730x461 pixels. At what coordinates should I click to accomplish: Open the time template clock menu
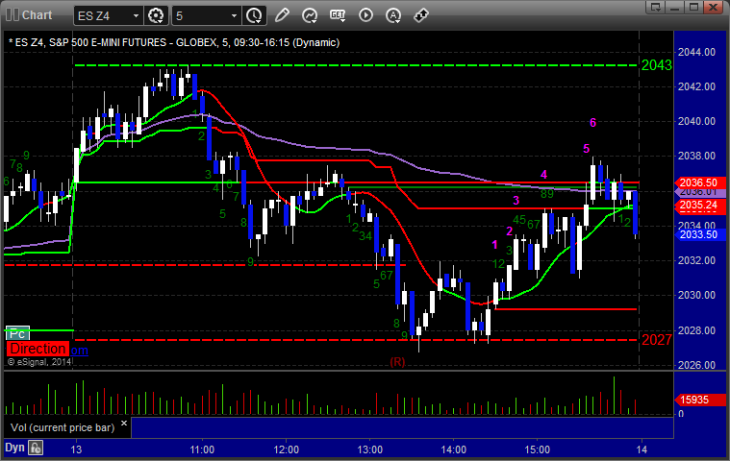[254, 15]
